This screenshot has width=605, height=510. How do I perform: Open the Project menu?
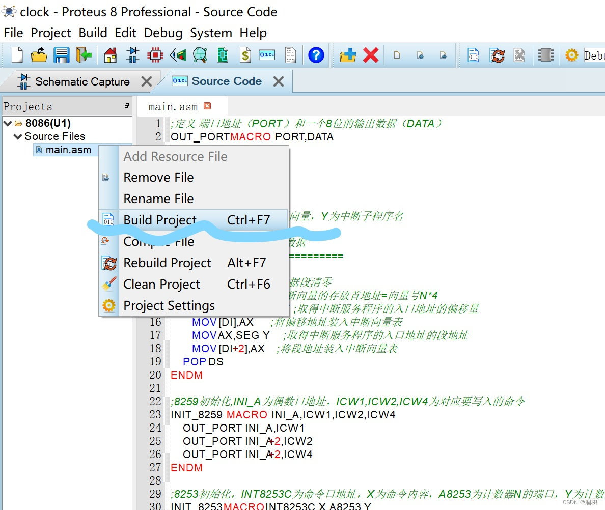[x=51, y=33]
